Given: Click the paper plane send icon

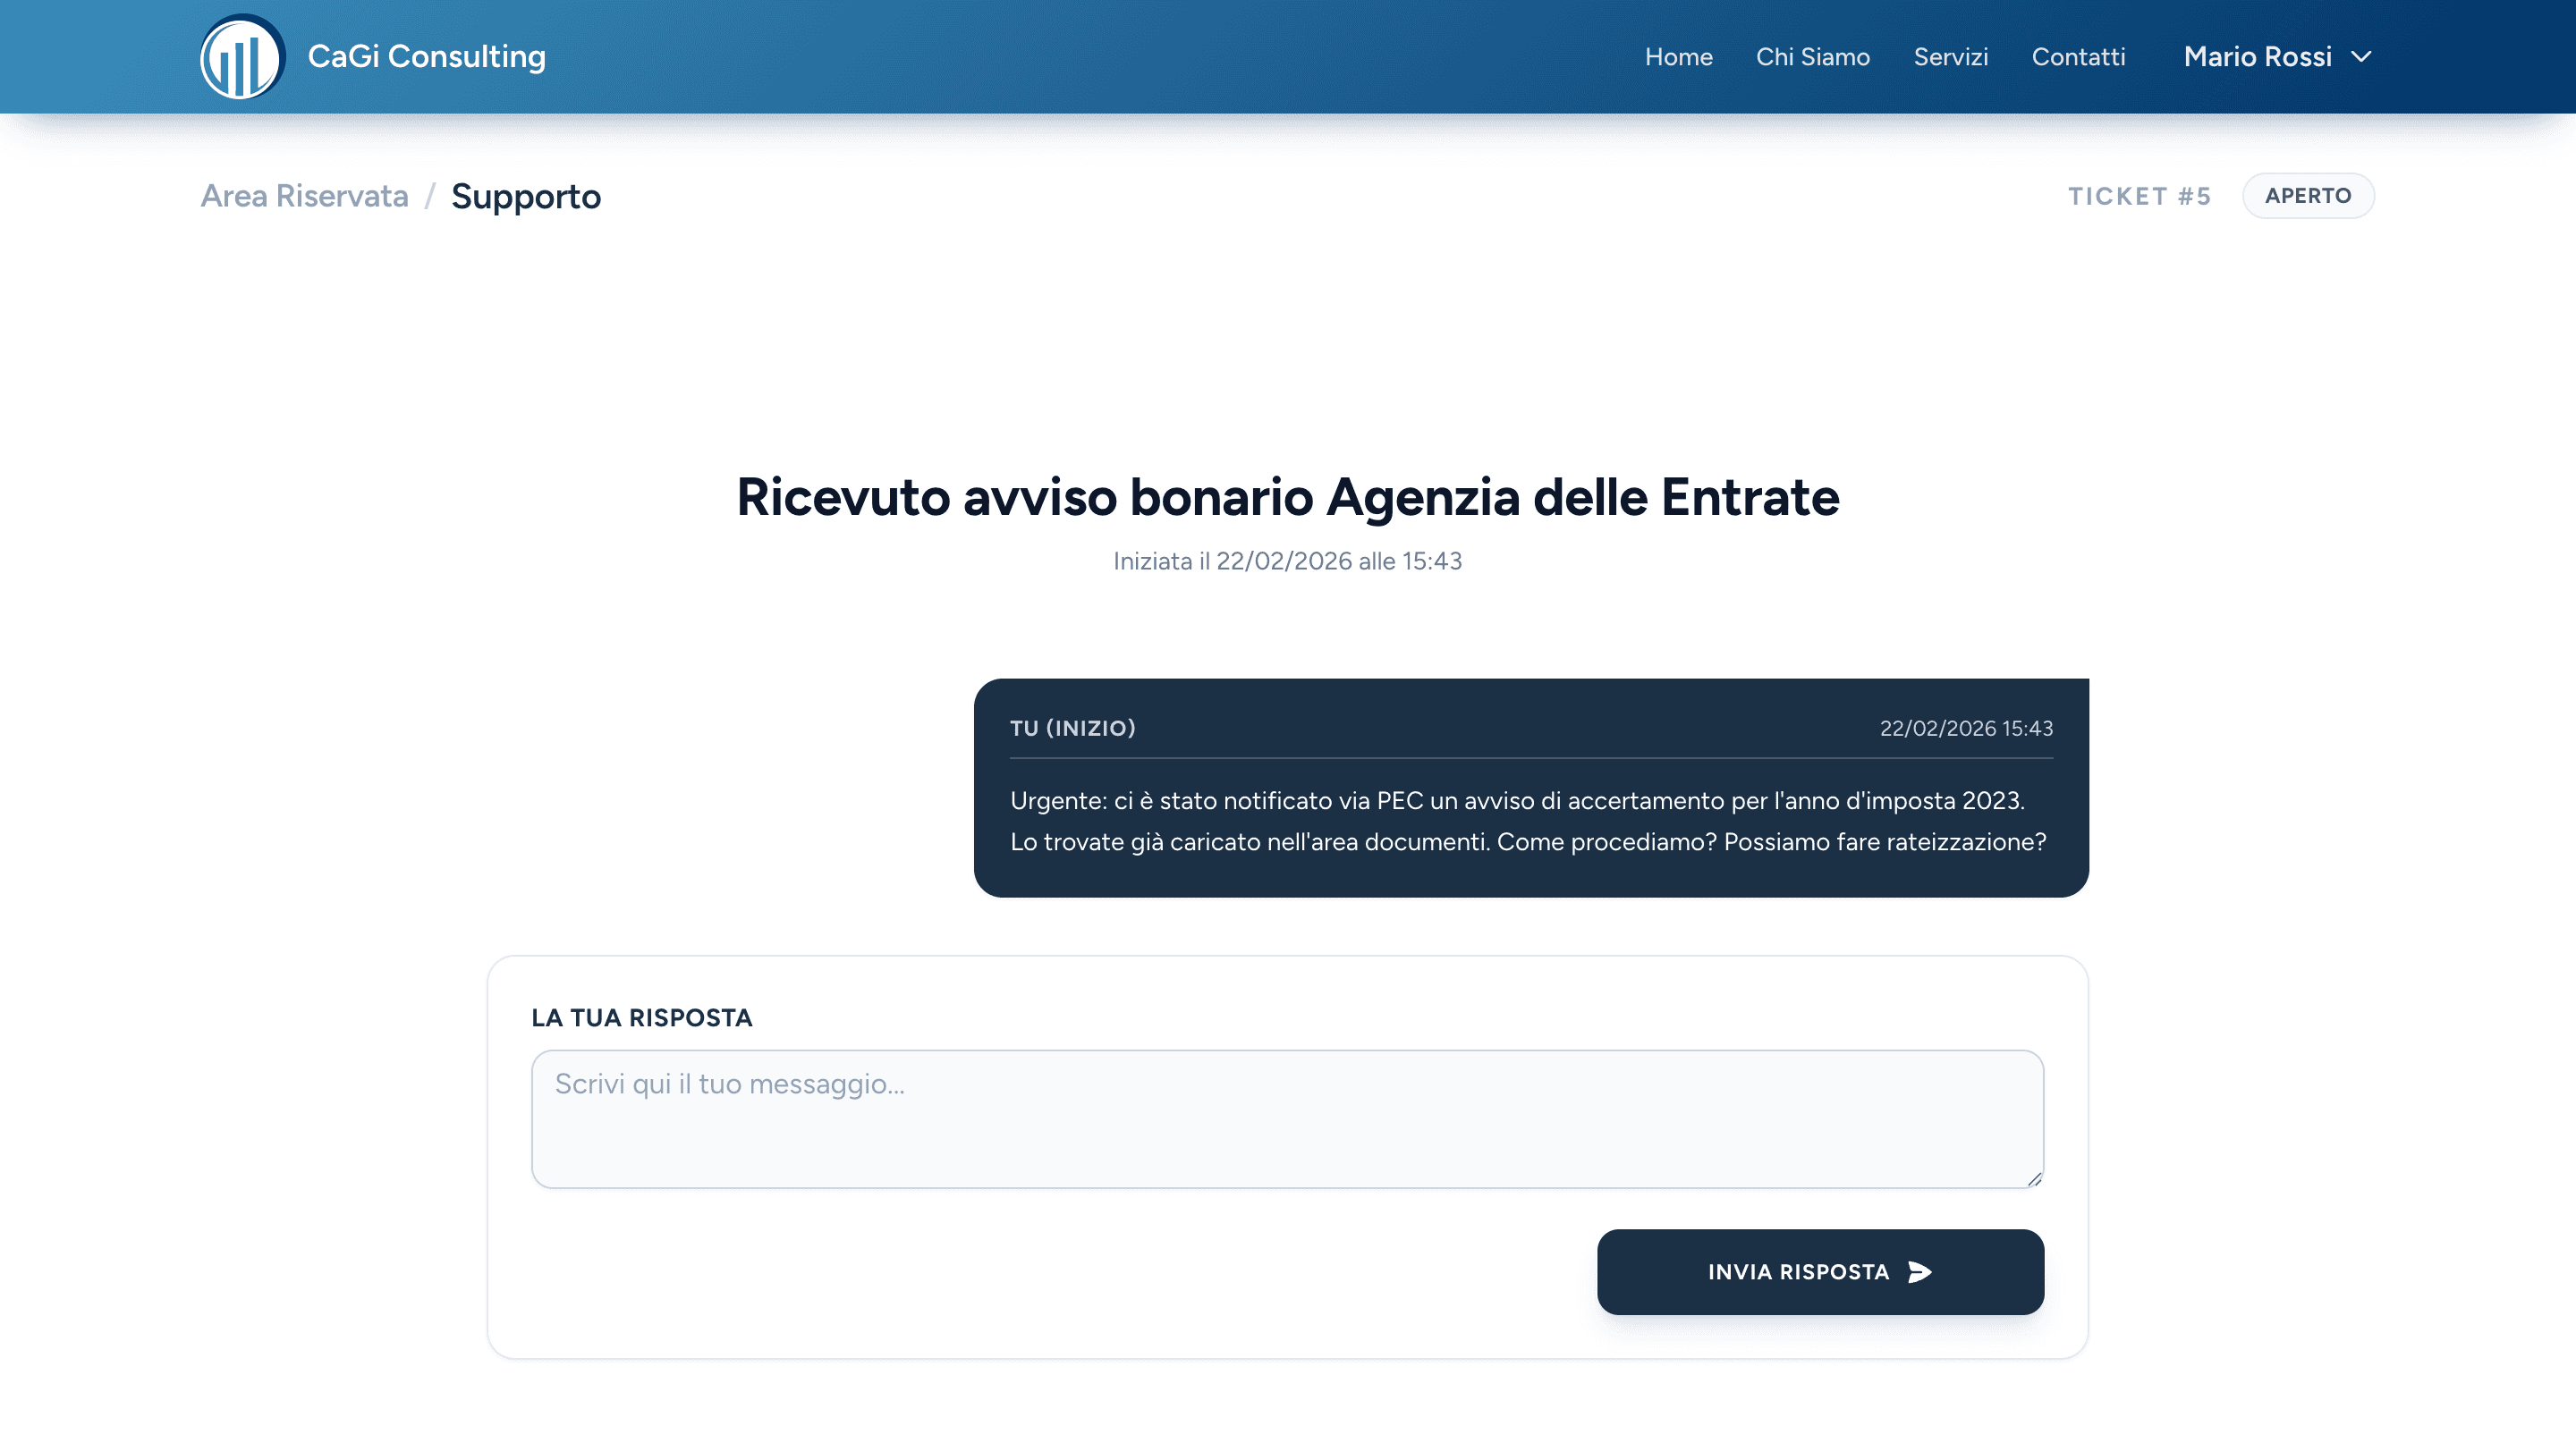Looking at the screenshot, I should [1919, 1271].
